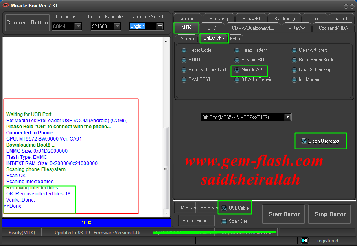Click the '>>Done' log line

coord(13,206)
